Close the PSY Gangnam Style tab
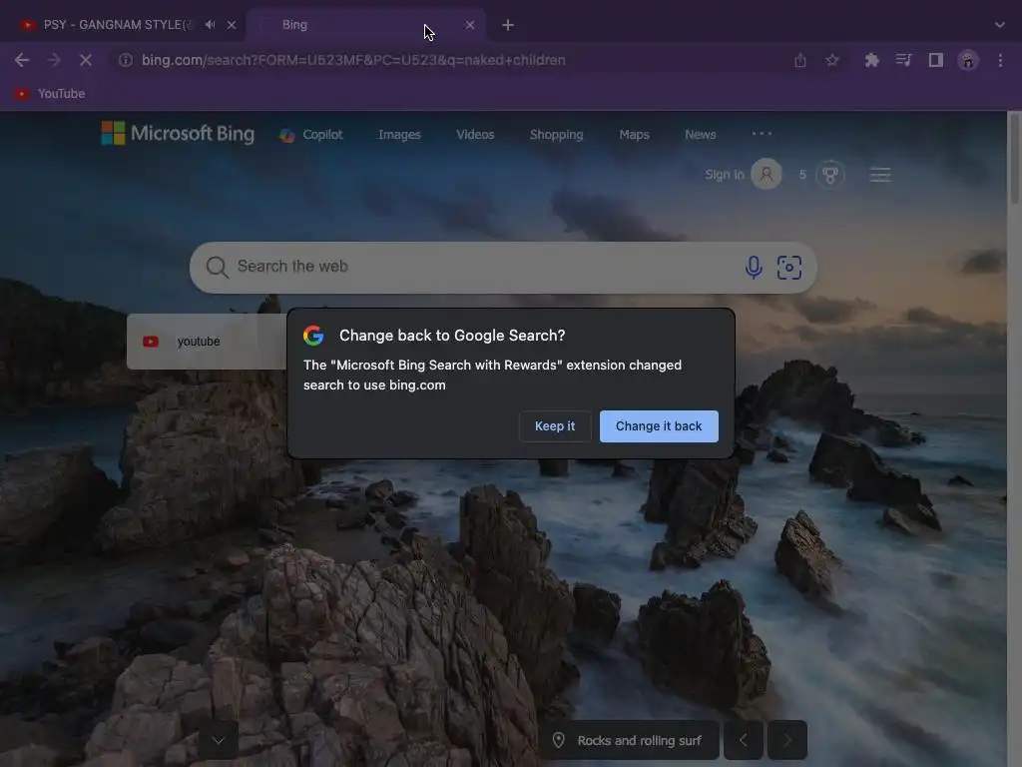The height and width of the screenshot is (767, 1022). [232, 25]
